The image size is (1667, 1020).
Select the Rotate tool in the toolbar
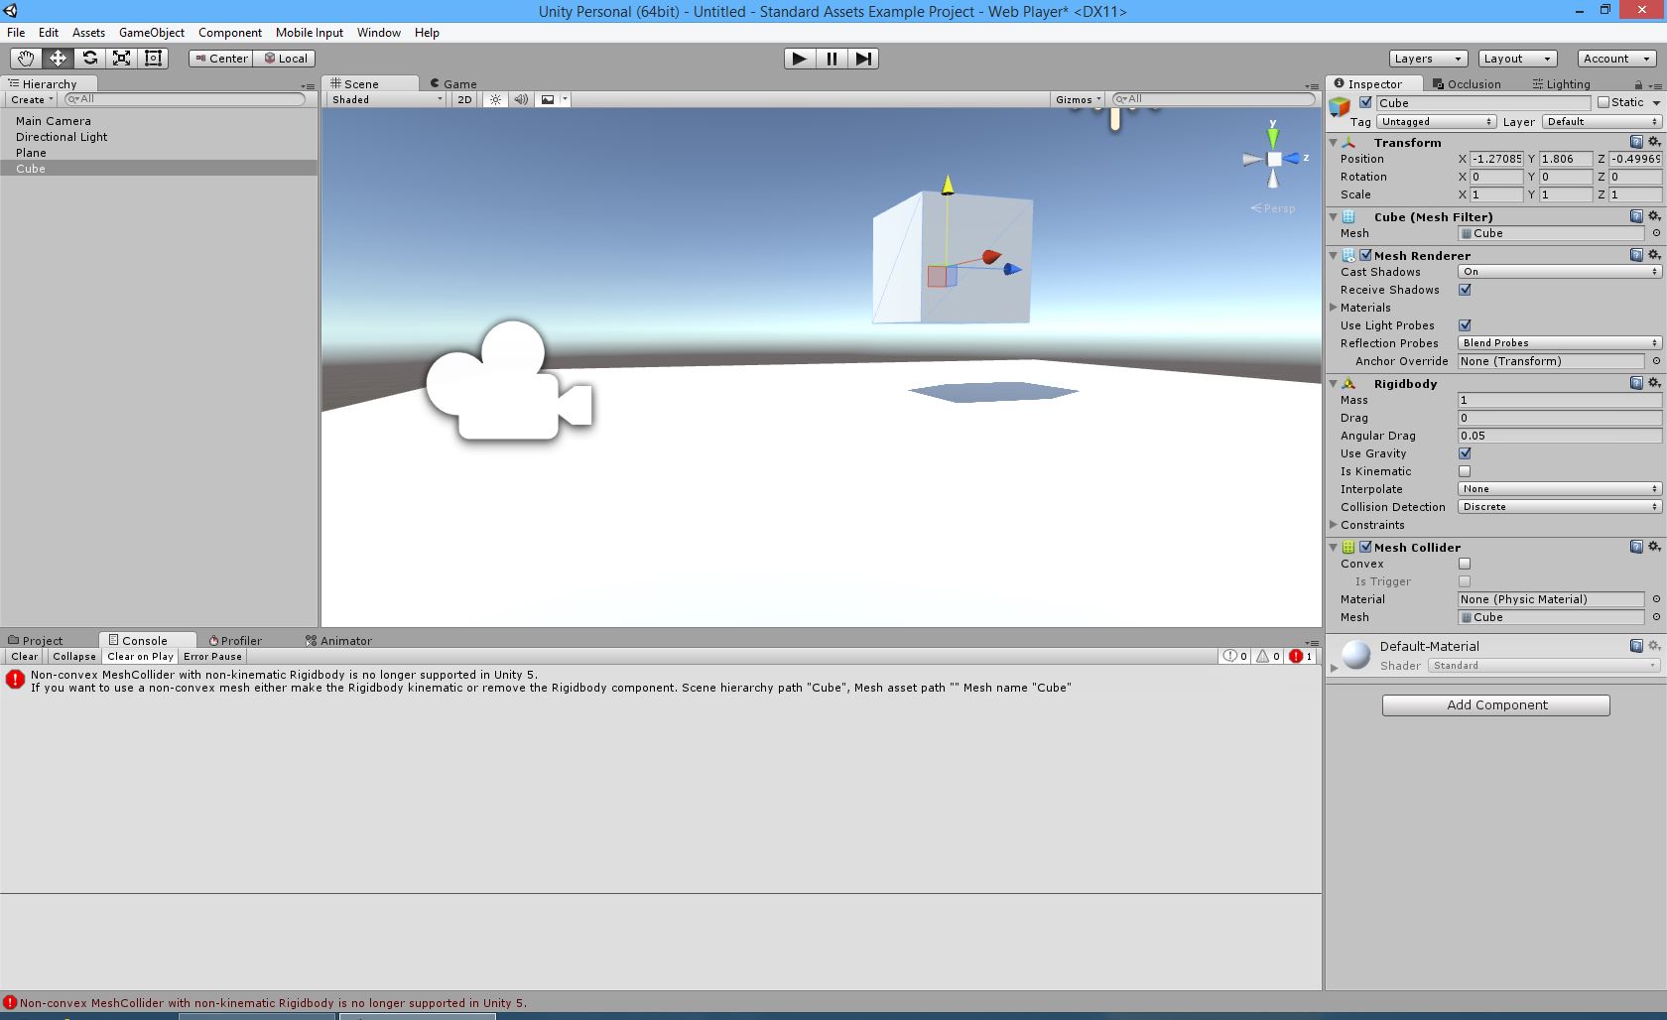coord(89,59)
